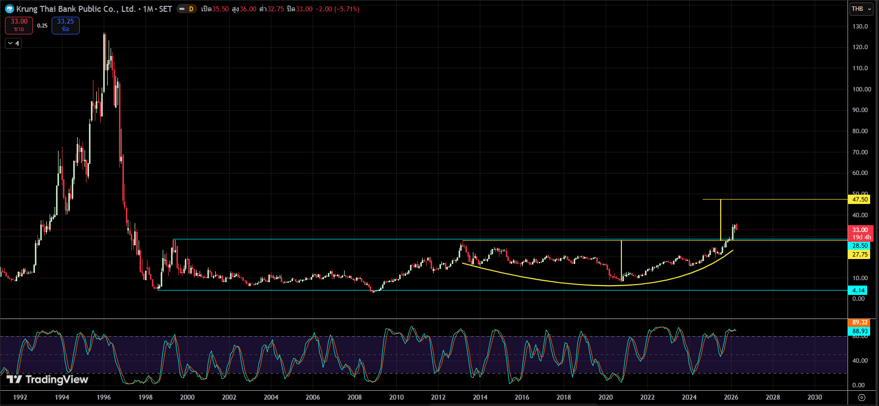Image resolution: width=879 pixels, height=406 pixels.
Task: Select the yellow 47.50 target price label
Action: pyautogui.click(x=859, y=200)
